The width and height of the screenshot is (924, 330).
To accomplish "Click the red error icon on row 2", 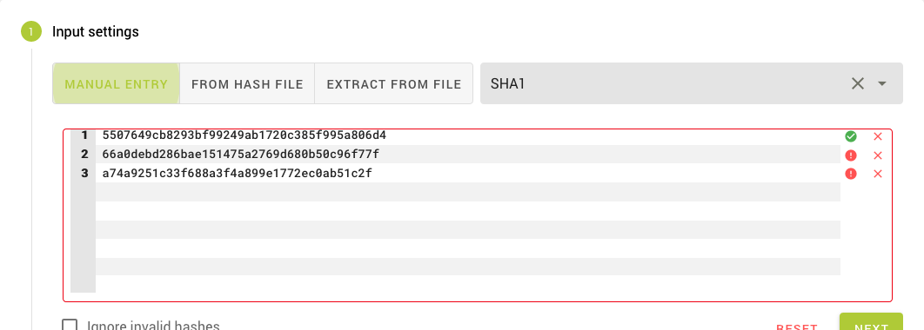I will pyautogui.click(x=850, y=155).
